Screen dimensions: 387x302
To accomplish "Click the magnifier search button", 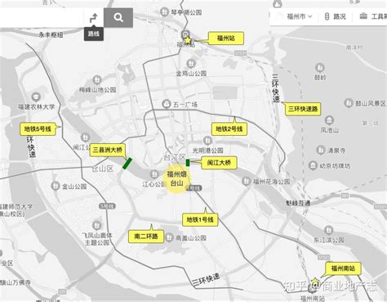I will (118, 18).
